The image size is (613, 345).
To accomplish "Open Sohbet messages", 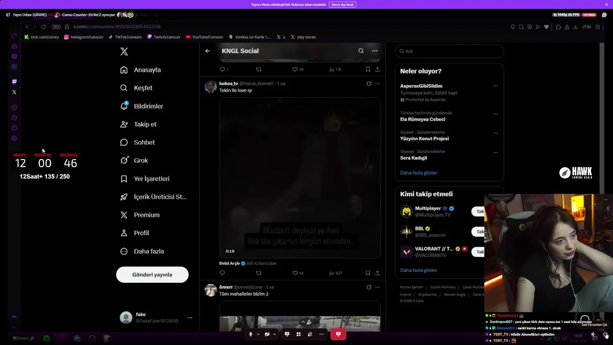I will [137, 142].
